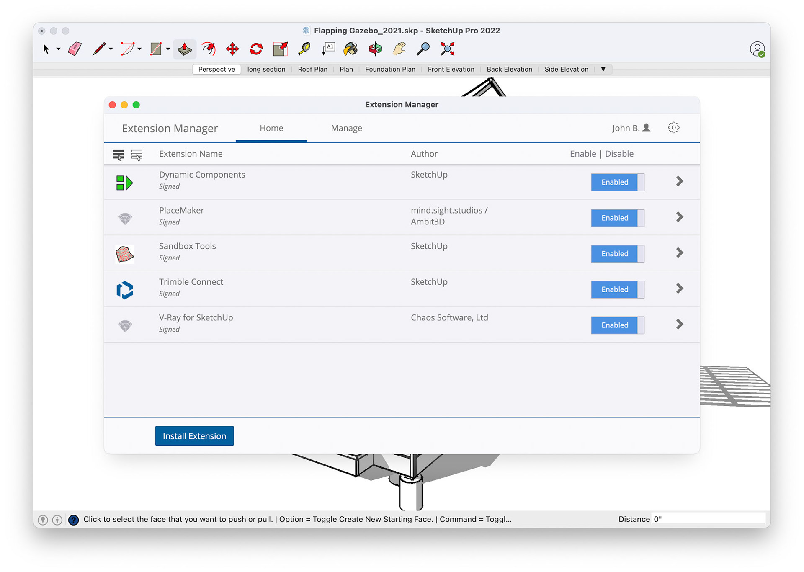The height and width of the screenshot is (572, 804).
Task: Open the Arc tool dropdown arrow
Action: [x=139, y=49]
